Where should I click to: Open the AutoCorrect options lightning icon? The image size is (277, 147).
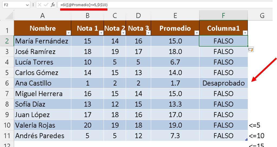pyautogui.click(x=251, y=49)
